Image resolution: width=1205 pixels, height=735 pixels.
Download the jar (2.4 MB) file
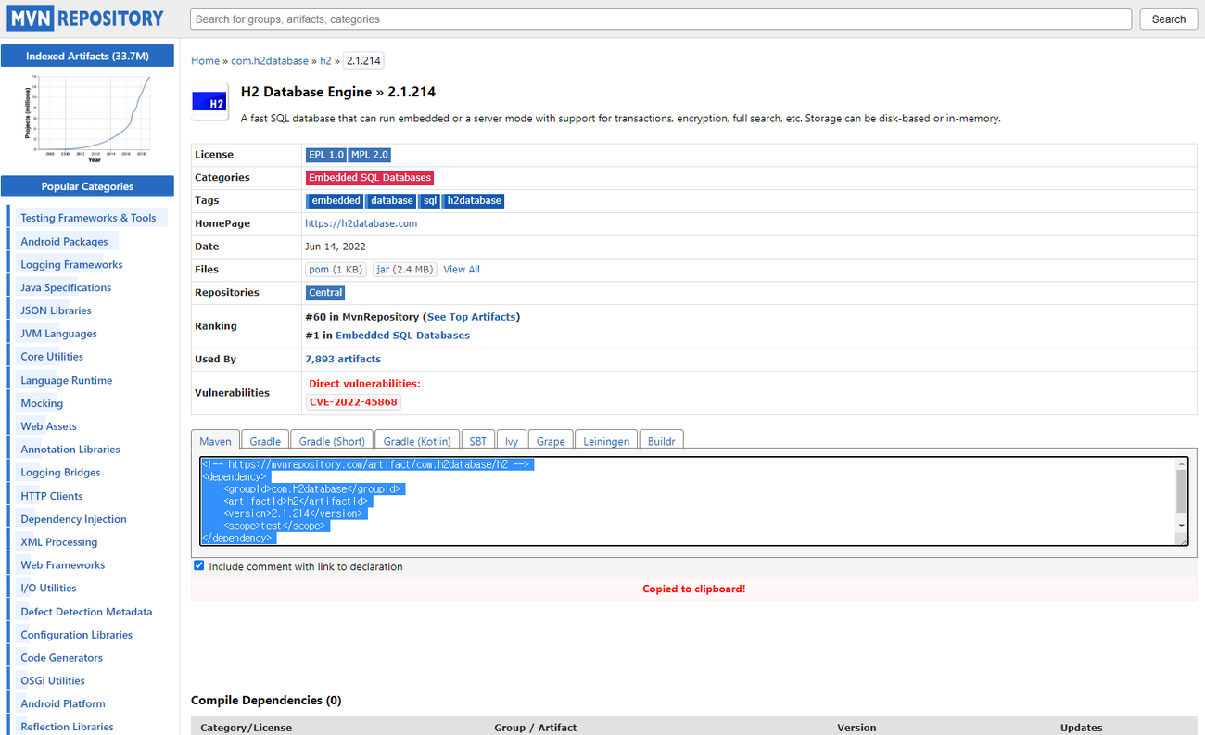click(x=404, y=269)
